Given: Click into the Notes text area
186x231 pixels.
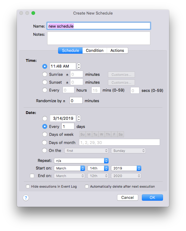Looking at the screenshot, I should click(99, 38).
